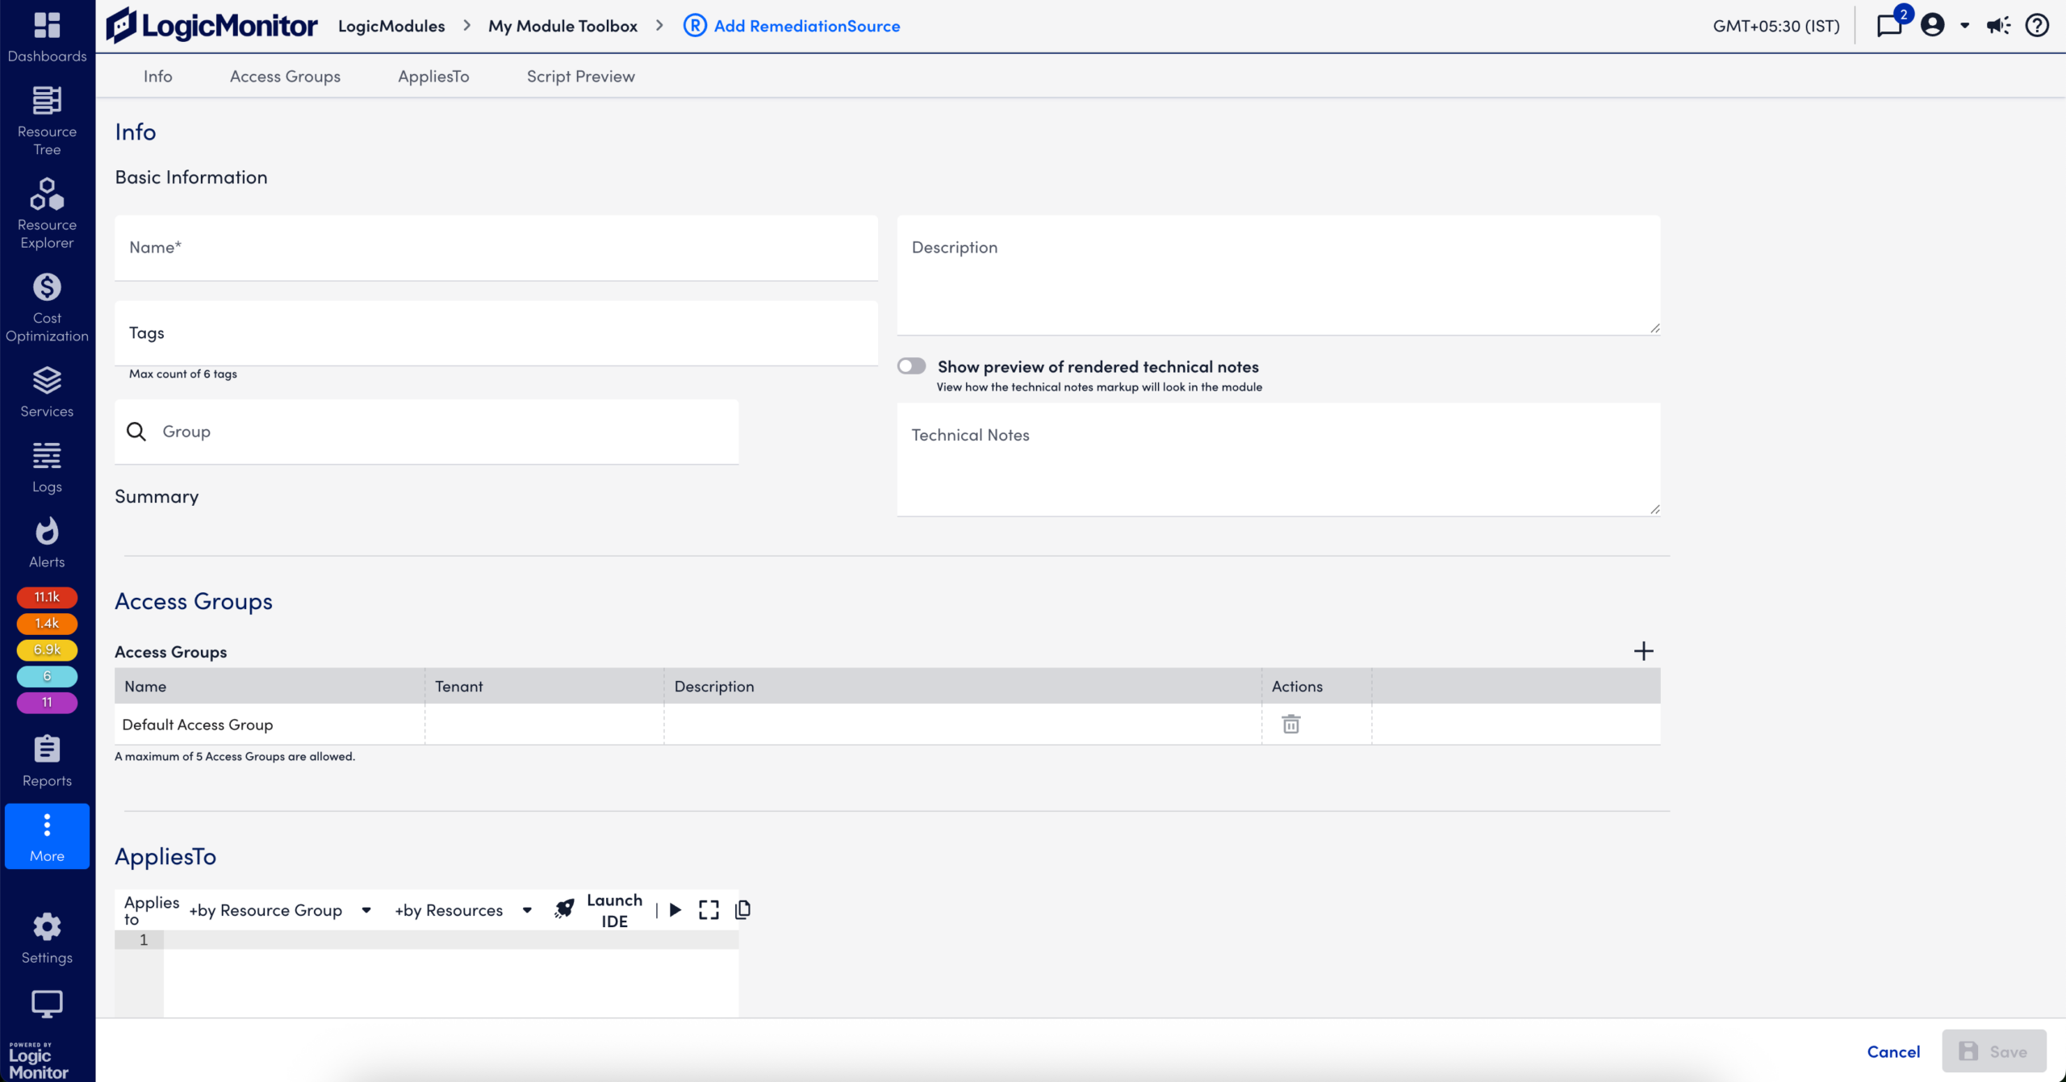The width and height of the screenshot is (2066, 1082).
Task: Switch to the AppliesTo tab
Action: point(433,76)
